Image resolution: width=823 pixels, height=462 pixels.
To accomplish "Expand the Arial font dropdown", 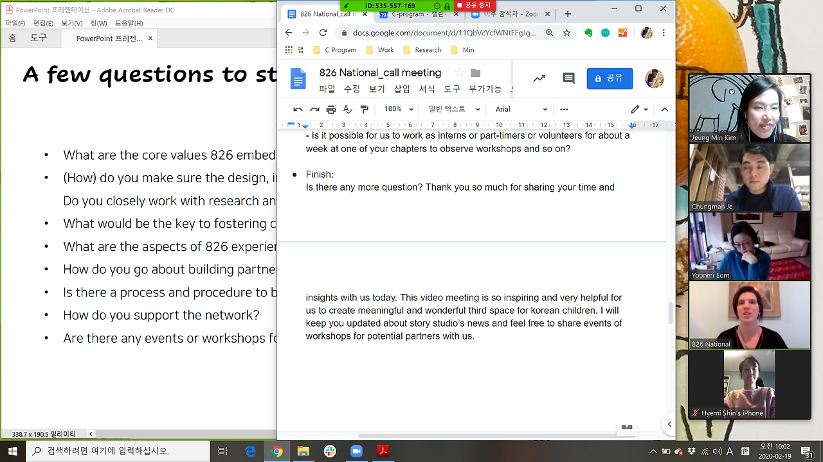I will tap(521, 109).
